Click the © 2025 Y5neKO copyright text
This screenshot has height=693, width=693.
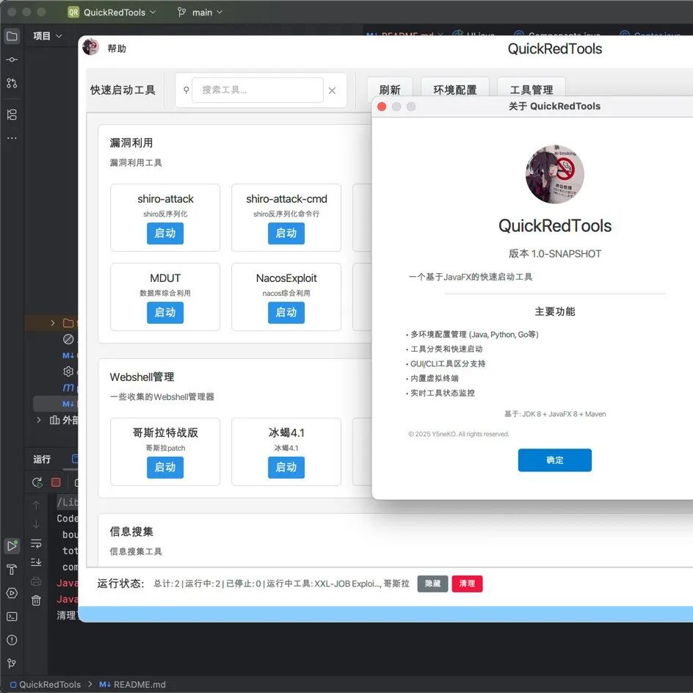click(458, 434)
